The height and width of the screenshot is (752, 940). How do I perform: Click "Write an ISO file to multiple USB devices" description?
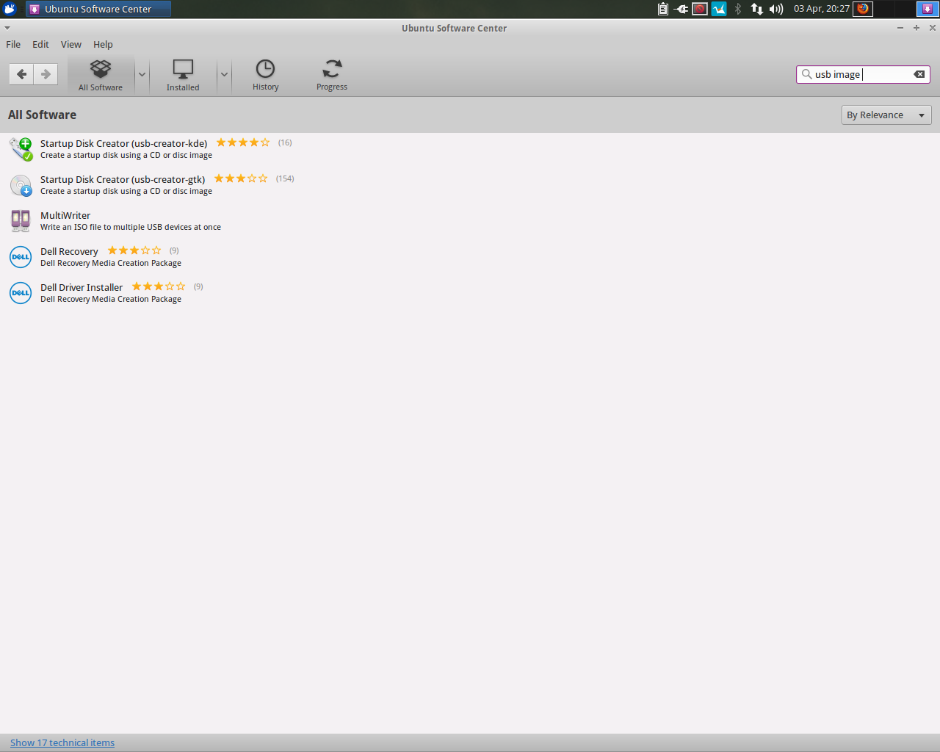point(131,227)
